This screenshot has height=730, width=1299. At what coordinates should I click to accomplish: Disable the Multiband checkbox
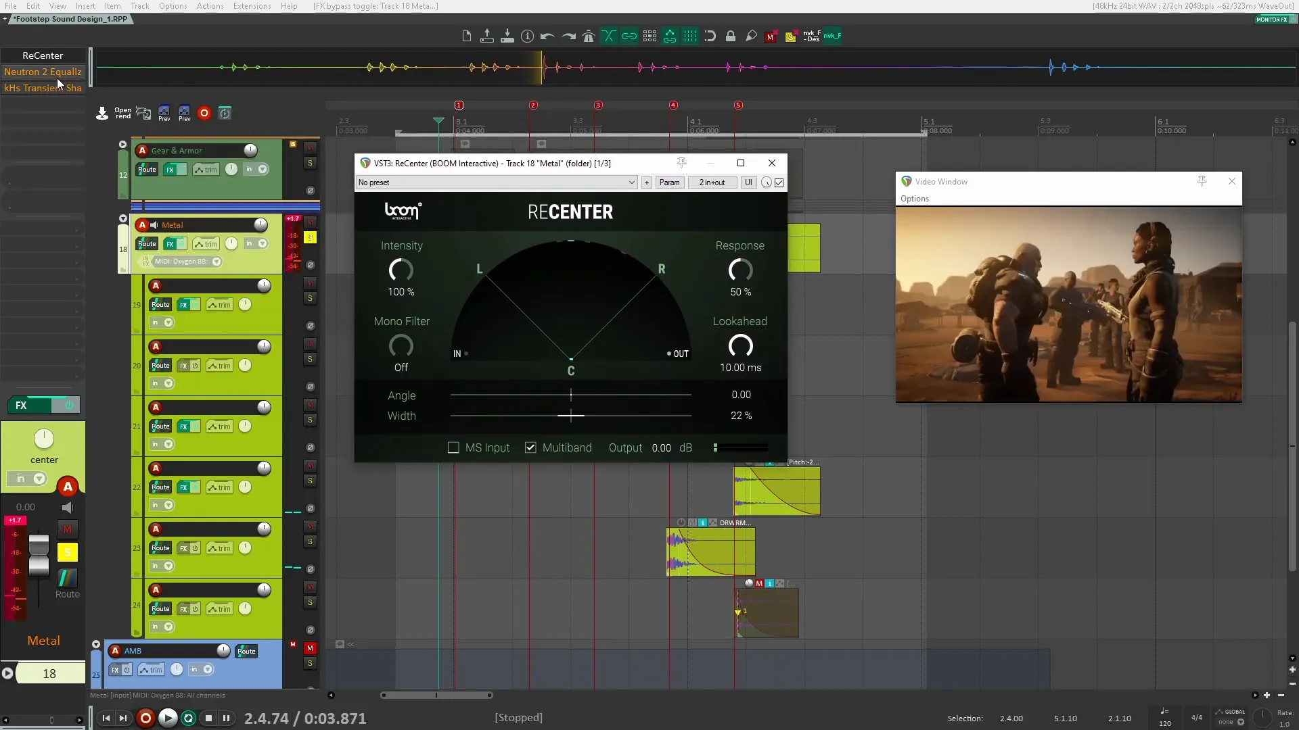click(x=530, y=447)
